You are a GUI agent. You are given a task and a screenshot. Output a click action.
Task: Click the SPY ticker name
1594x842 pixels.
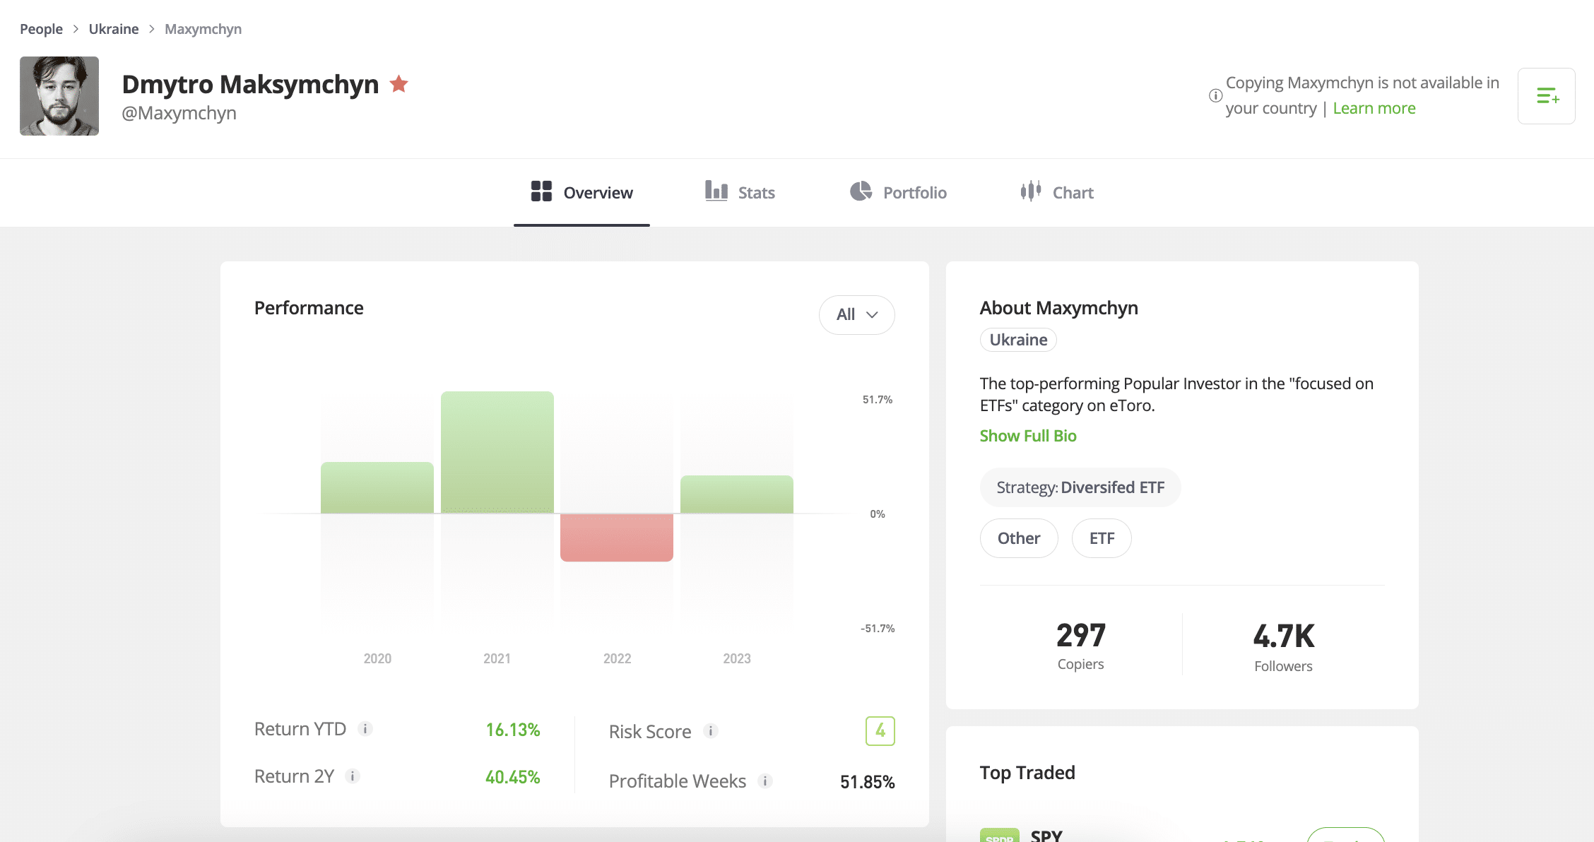pyautogui.click(x=1046, y=835)
